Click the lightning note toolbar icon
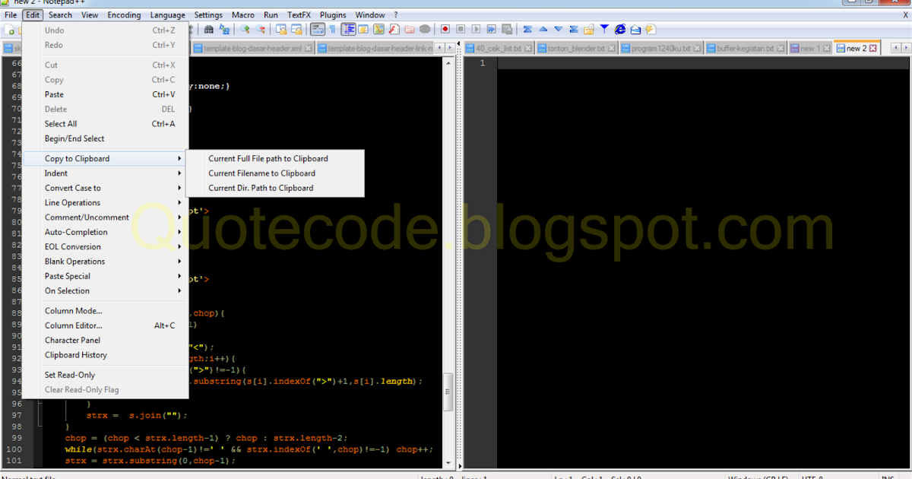Screen dimensions: 912x479 [650, 30]
